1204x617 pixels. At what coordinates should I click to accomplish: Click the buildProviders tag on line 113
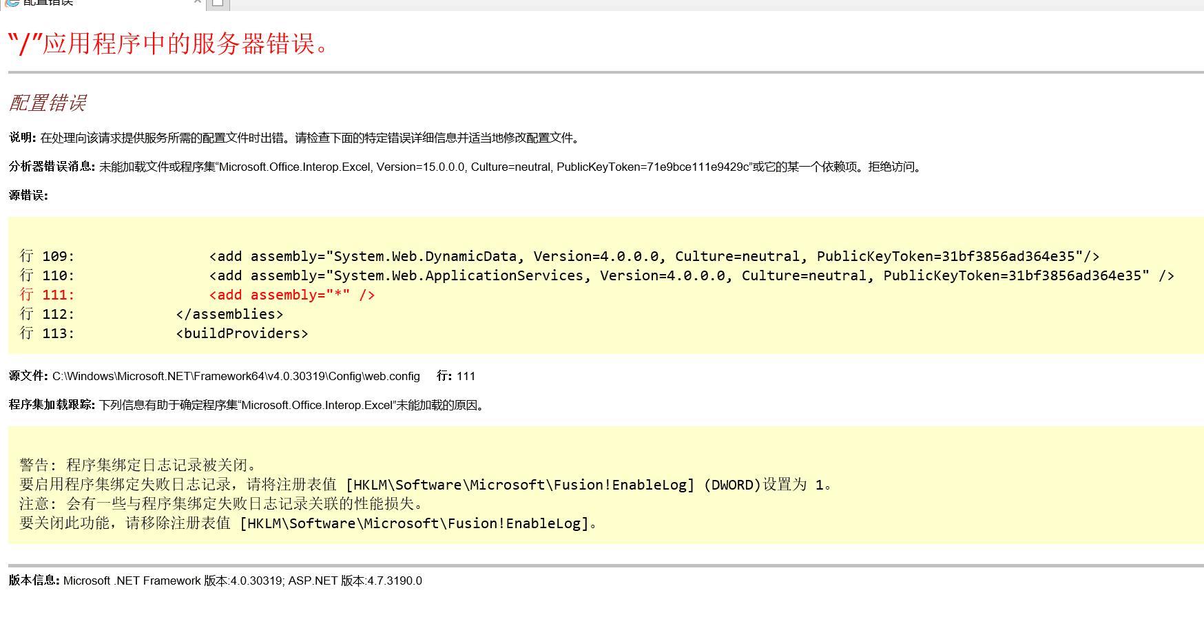(x=242, y=333)
